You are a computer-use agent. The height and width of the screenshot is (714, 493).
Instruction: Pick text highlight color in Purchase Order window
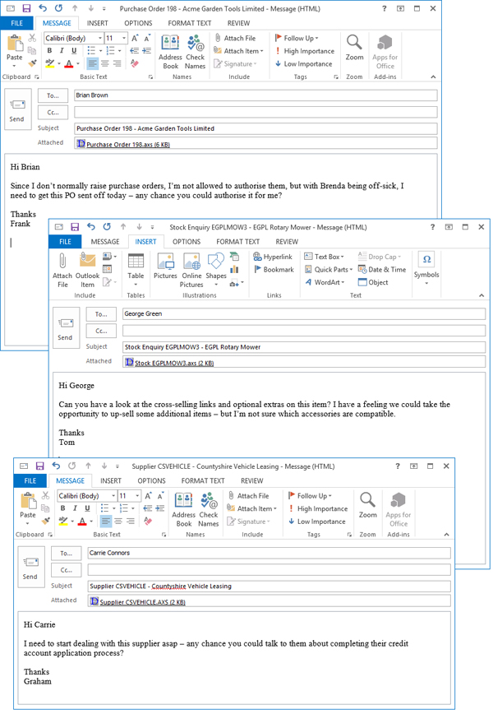pyautogui.click(x=50, y=64)
